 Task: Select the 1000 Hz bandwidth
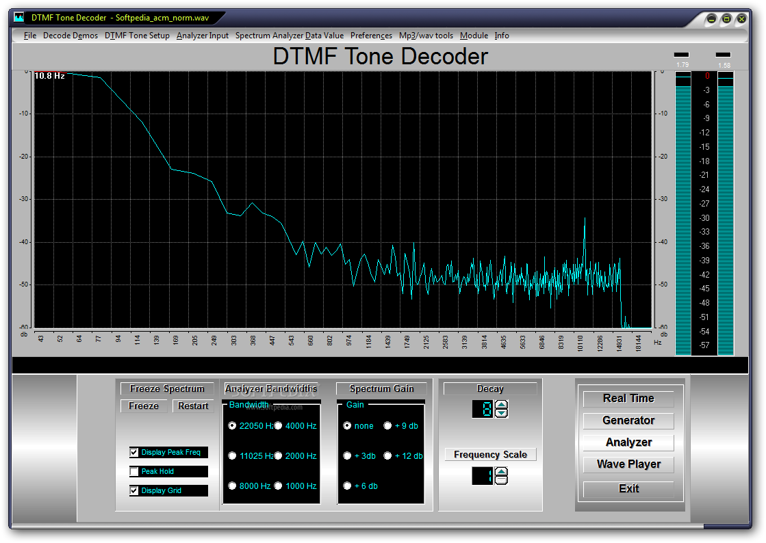pyautogui.click(x=278, y=486)
